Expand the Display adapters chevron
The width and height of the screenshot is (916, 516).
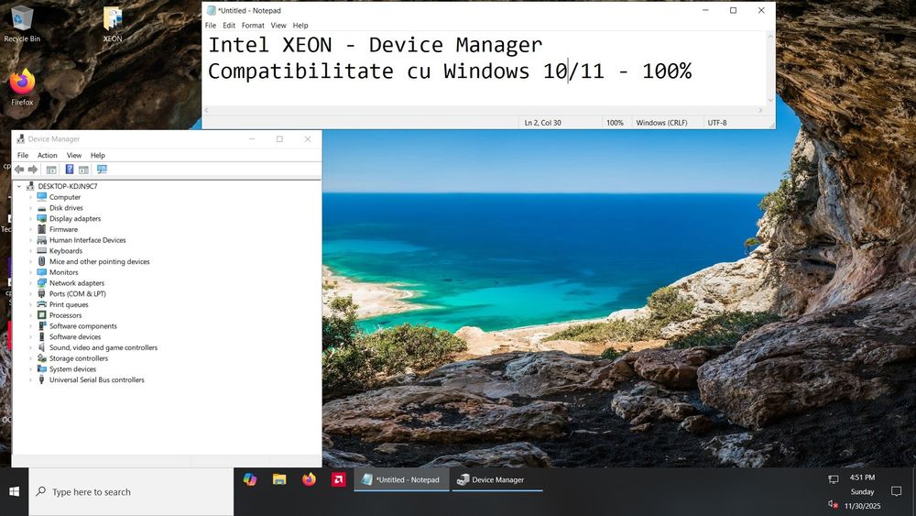pyautogui.click(x=30, y=218)
